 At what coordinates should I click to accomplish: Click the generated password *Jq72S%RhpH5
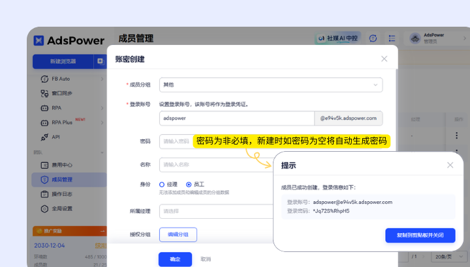coord(331,211)
